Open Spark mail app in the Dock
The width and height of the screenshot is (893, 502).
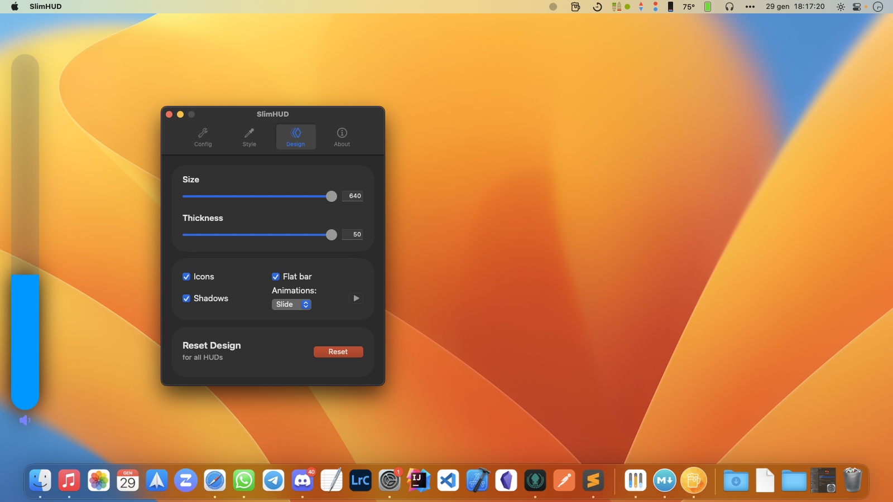click(157, 480)
